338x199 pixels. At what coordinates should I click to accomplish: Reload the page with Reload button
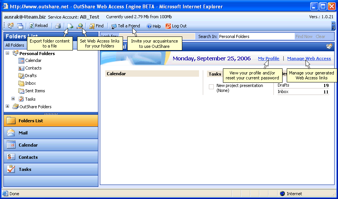(x=38, y=26)
